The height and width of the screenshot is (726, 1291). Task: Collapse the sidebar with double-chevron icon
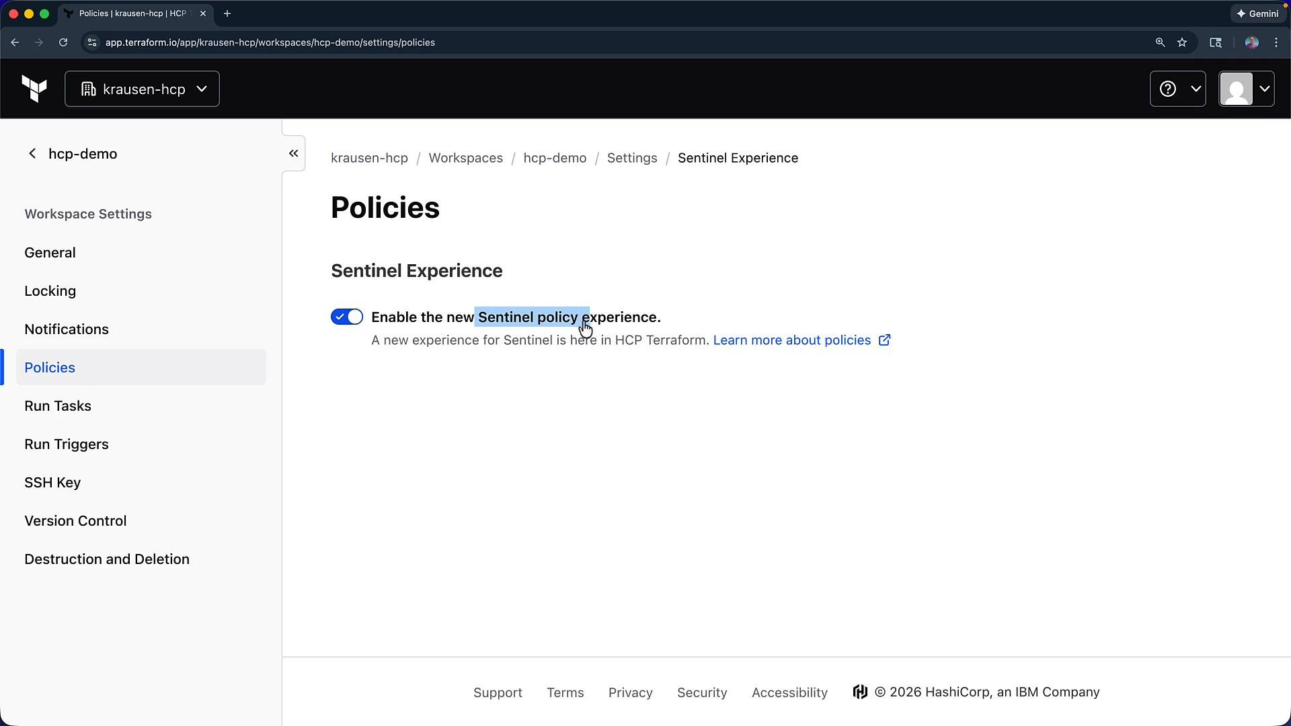click(293, 153)
